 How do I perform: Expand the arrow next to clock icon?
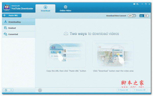(11, 90)
